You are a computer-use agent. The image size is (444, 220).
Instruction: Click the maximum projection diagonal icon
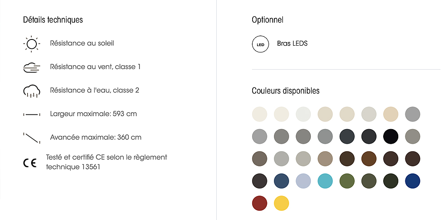coord(32,137)
